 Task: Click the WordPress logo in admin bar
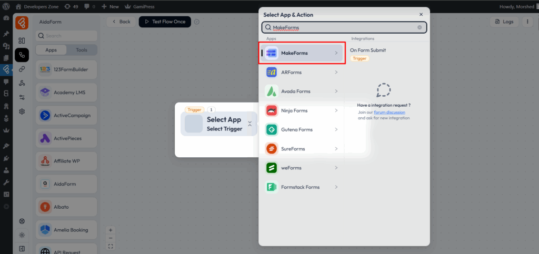coord(6,6)
